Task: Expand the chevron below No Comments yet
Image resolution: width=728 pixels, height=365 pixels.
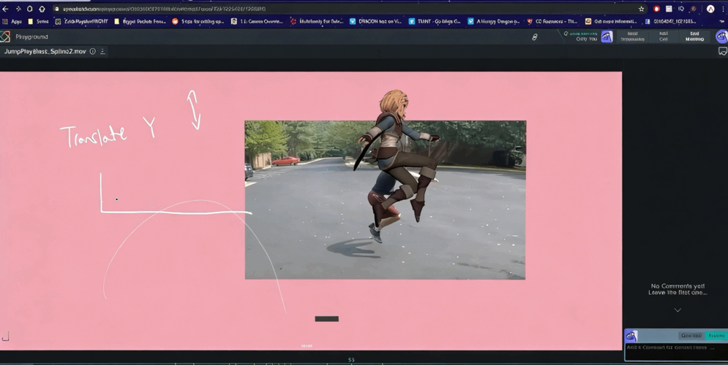Action: click(678, 310)
